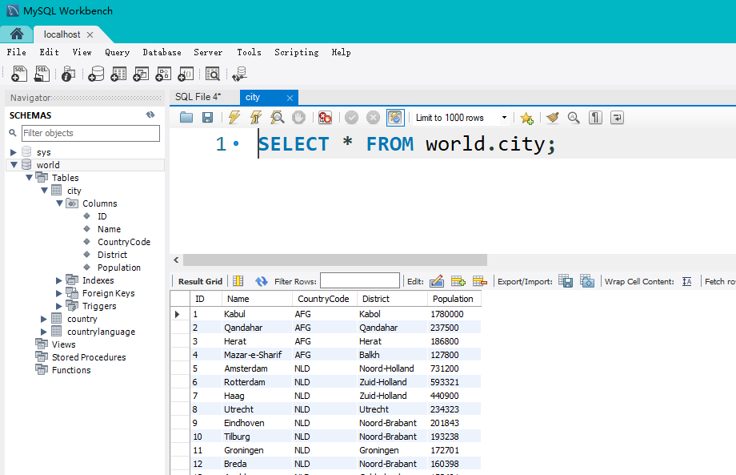This screenshot has height=475, width=736.
Task: Create a new table icon
Action: click(x=118, y=74)
